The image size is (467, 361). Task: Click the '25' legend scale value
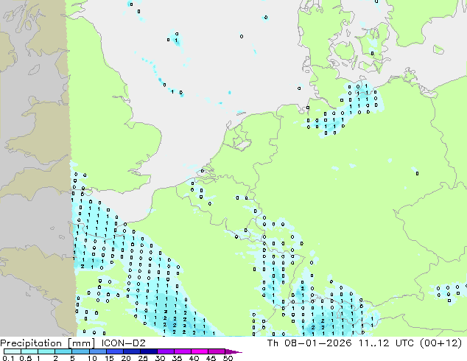(143, 358)
